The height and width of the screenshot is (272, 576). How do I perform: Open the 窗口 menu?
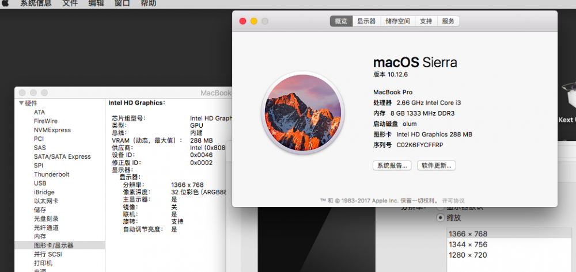pos(122,3)
